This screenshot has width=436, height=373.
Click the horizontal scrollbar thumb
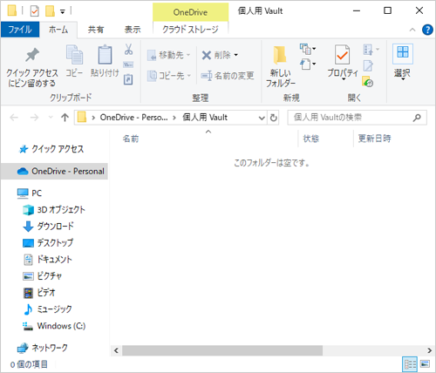pos(222,350)
